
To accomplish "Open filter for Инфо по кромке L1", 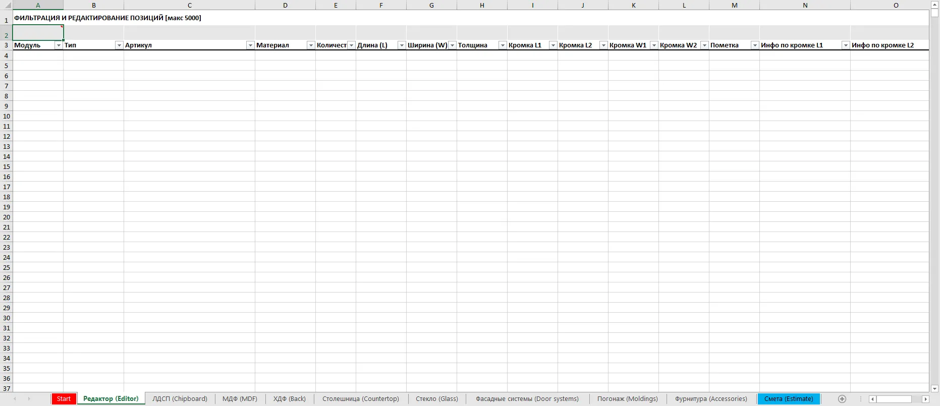I will pyautogui.click(x=846, y=45).
